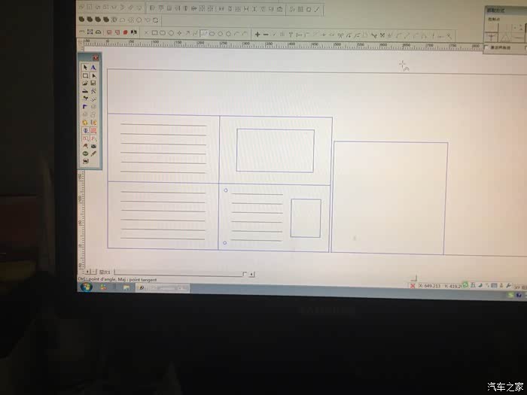Click the X cross icon in the drawing toolbar

point(146,33)
